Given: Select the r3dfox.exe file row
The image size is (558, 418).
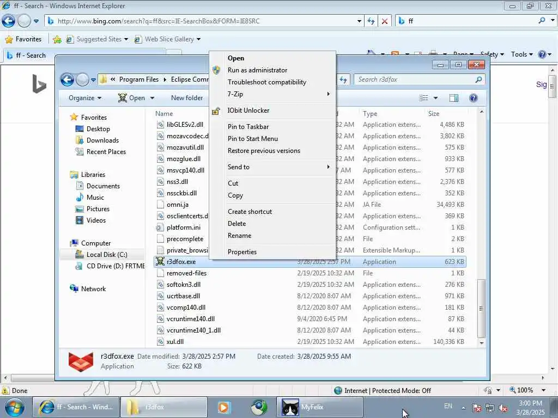Looking at the screenshot, I should click(310, 262).
